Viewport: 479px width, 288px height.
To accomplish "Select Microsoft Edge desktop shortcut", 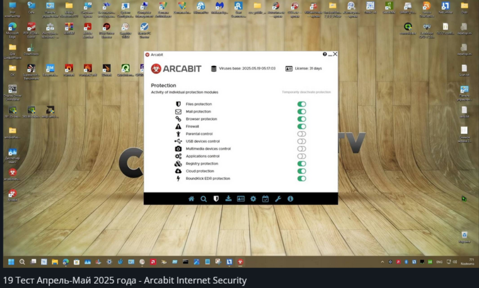I will [x=12, y=30].
